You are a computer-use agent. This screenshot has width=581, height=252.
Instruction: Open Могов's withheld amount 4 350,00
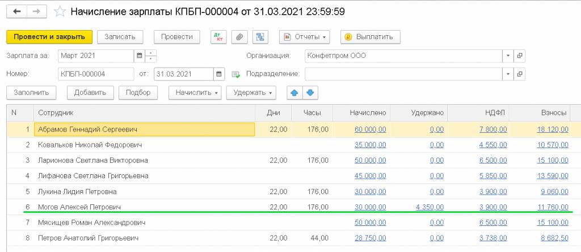(x=430, y=207)
